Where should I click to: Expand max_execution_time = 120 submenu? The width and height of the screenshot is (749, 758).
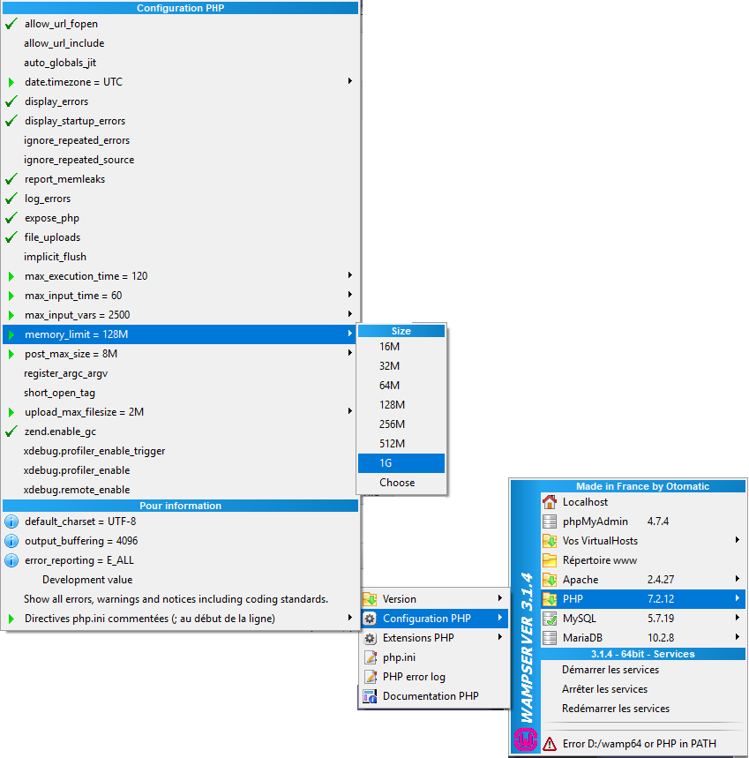point(180,276)
